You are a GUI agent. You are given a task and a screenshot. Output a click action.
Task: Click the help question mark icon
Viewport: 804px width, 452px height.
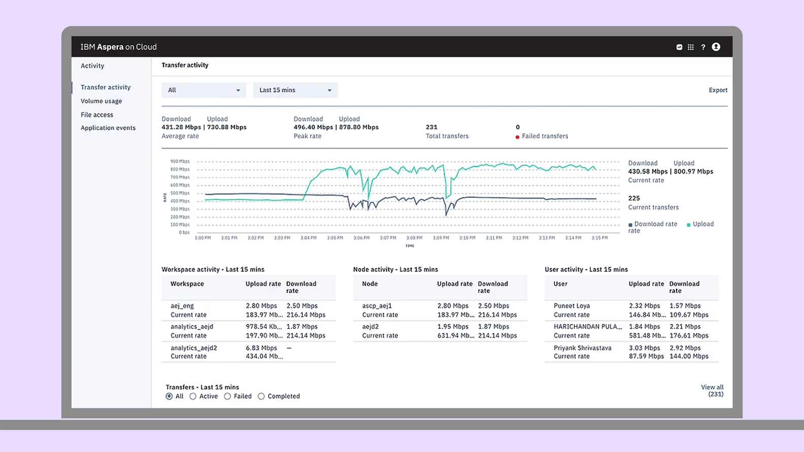point(703,47)
